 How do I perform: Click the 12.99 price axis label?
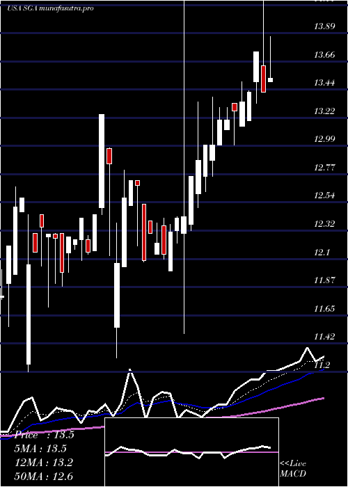click(324, 139)
